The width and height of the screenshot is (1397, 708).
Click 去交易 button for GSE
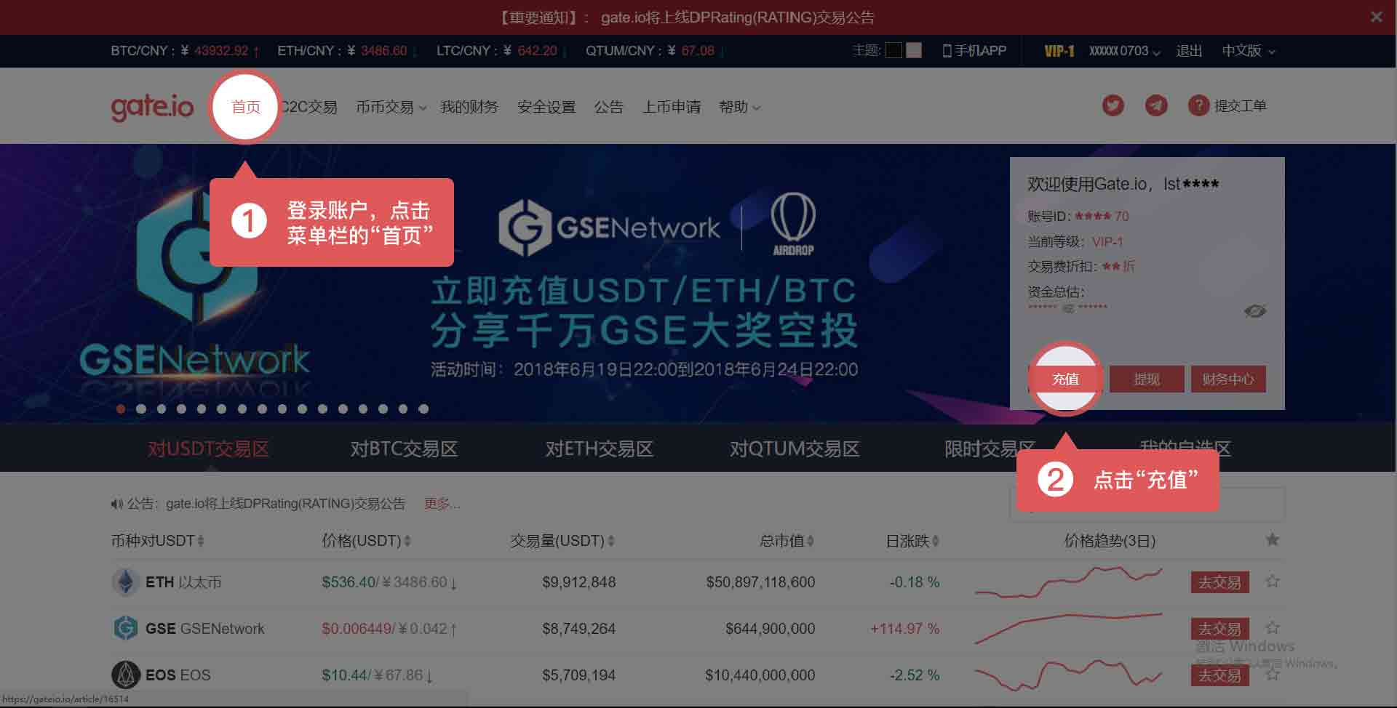coord(1219,629)
